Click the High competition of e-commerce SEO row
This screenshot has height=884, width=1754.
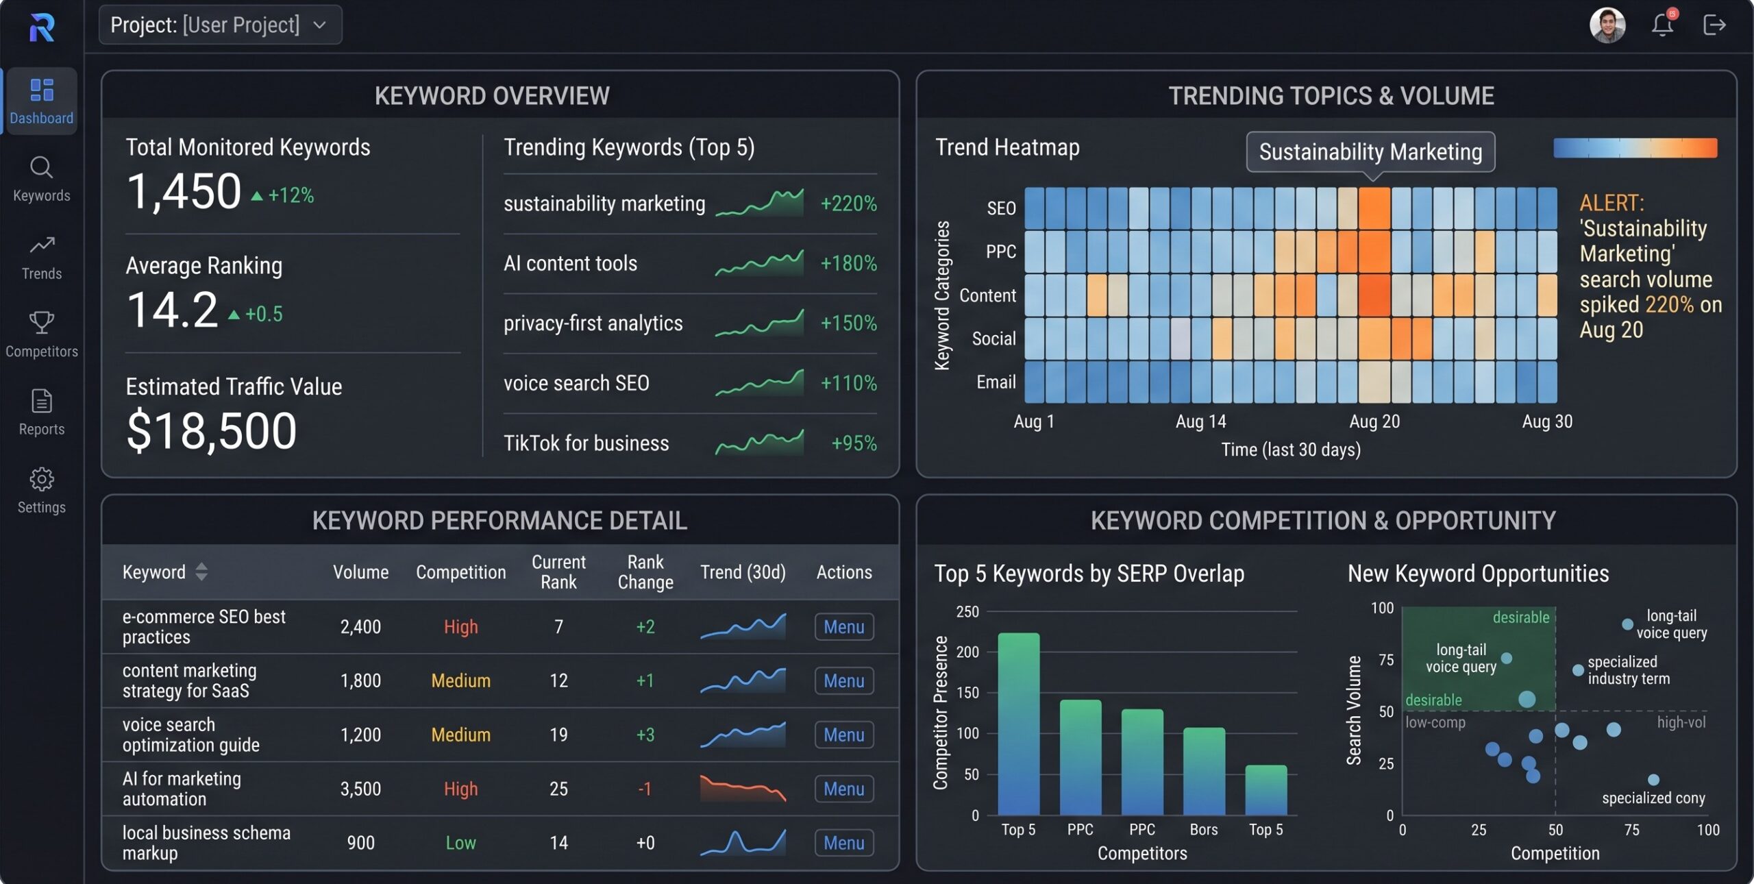pyautogui.click(x=460, y=627)
